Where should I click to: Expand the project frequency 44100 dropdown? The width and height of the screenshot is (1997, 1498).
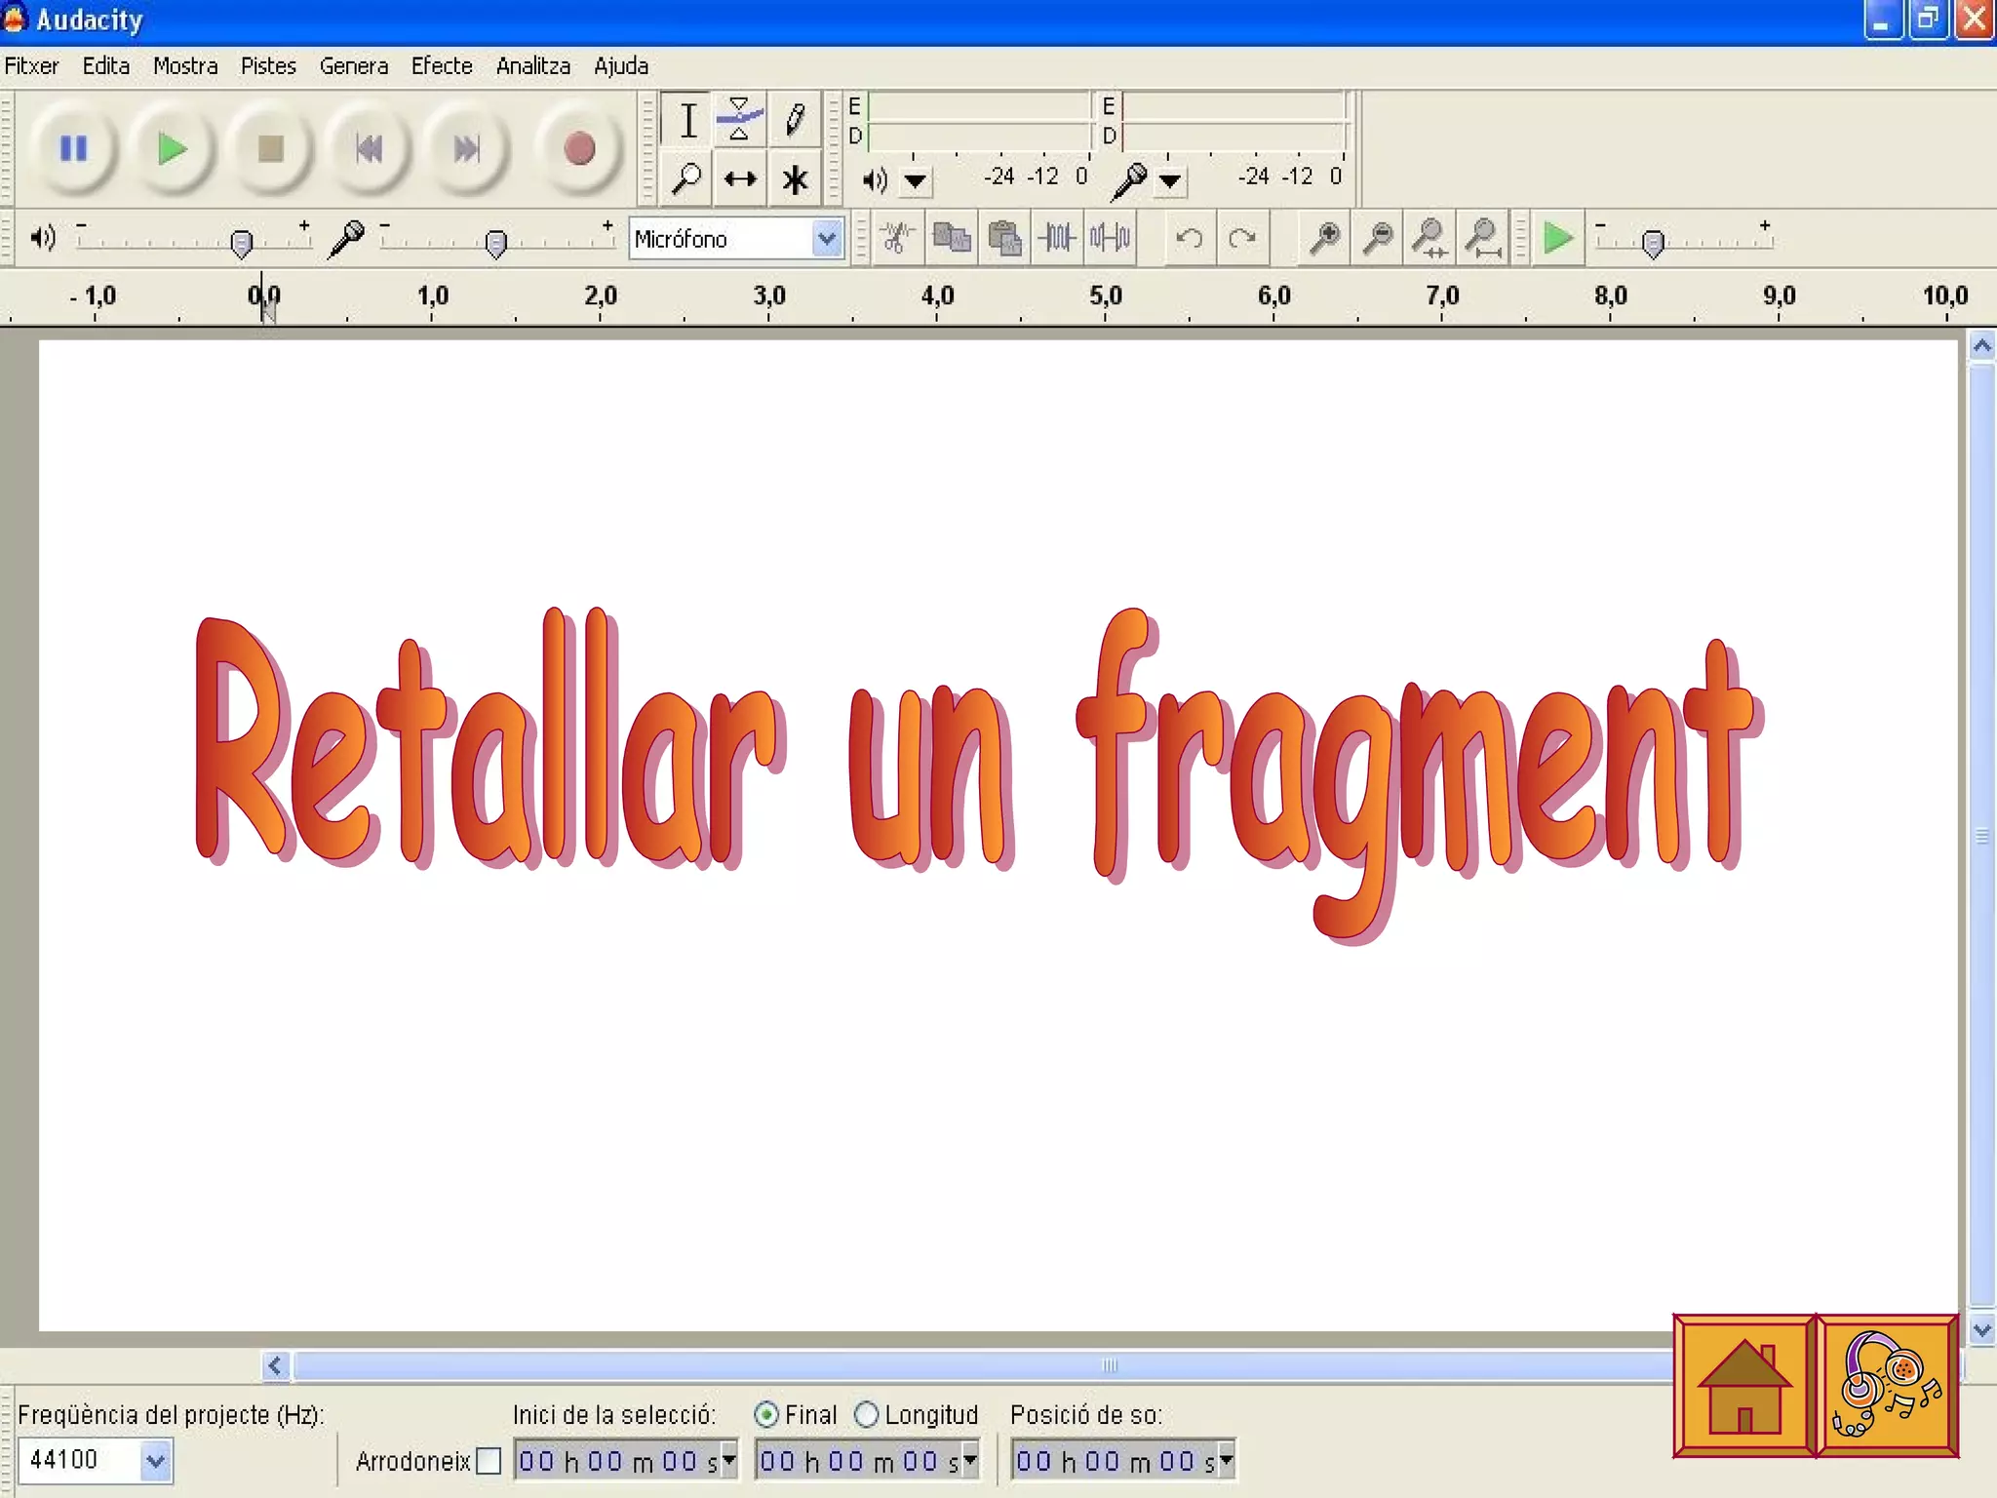[x=155, y=1461]
